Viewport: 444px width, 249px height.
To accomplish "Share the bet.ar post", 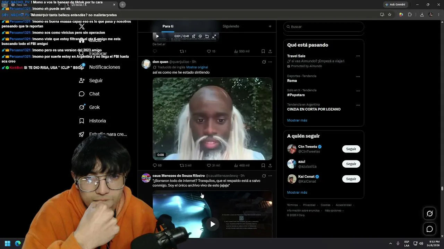I will click(x=270, y=51).
